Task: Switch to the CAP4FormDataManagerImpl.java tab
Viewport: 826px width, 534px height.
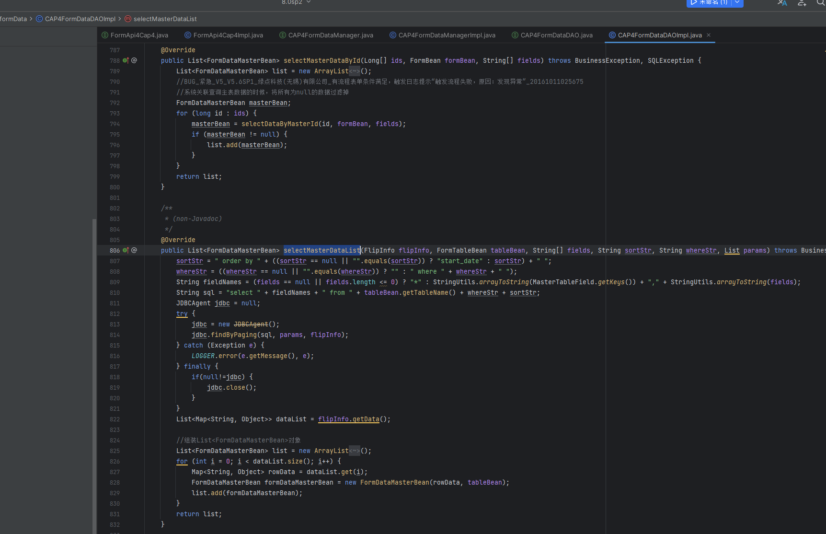Action: pos(442,35)
